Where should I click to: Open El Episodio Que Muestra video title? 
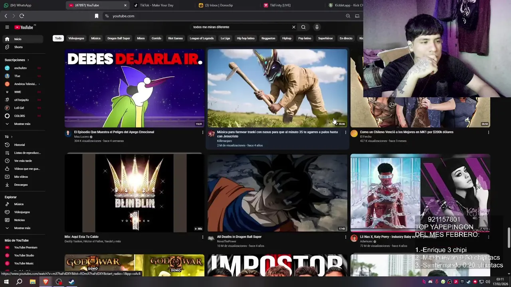point(114,132)
